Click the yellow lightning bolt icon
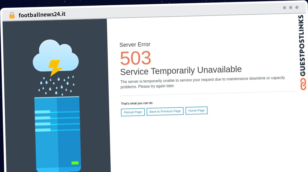This screenshot has width=308, height=172. (55, 68)
